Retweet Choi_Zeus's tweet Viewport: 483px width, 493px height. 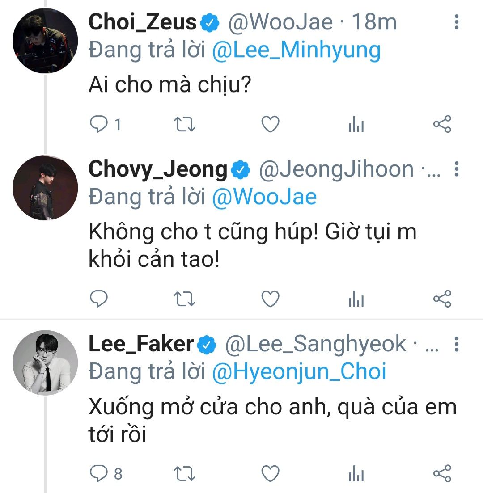[184, 124]
